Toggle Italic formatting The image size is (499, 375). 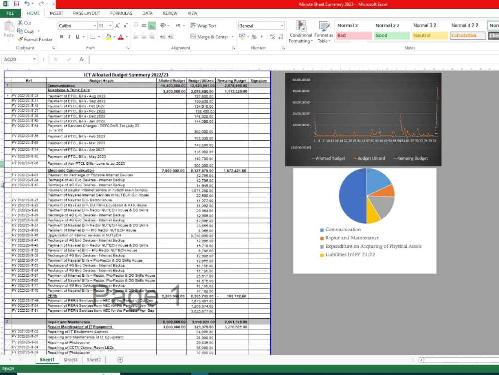point(69,37)
